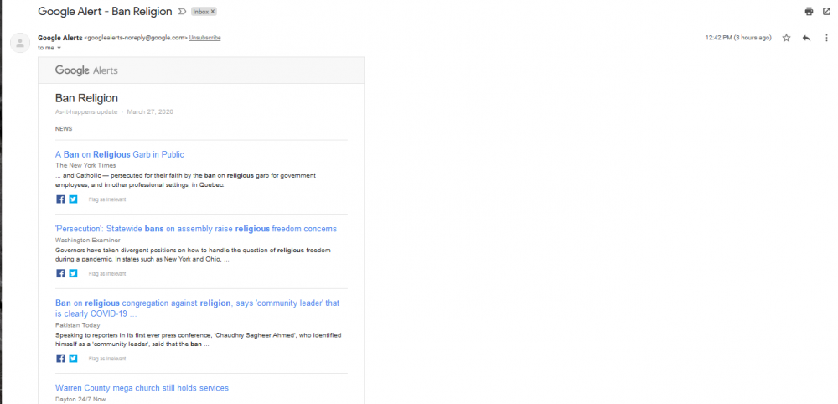Open email in new window

click(x=826, y=12)
